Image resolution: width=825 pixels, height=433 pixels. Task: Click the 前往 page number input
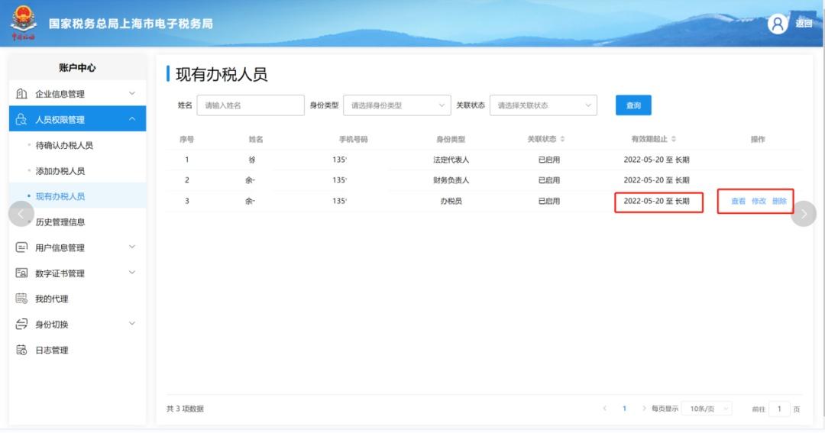[779, 409]
